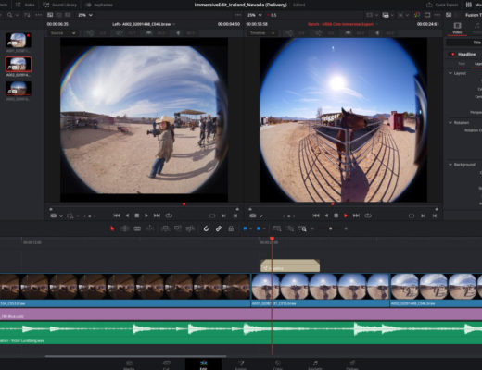Image resolution: width=482 pixels, height=370 pixels.
Task: Open the Timeline mode dropdown
Action: pos(262,33)
